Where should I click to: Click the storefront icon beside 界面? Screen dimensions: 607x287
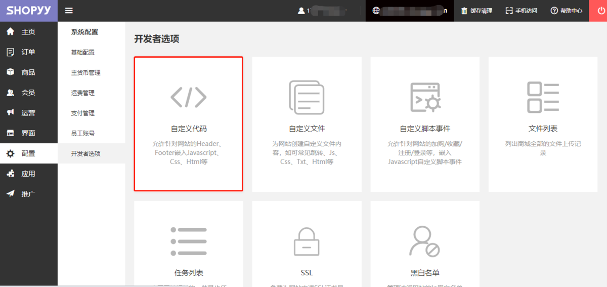tap(10, 133)
